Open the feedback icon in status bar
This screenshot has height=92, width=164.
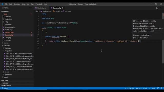click(158, 88)
